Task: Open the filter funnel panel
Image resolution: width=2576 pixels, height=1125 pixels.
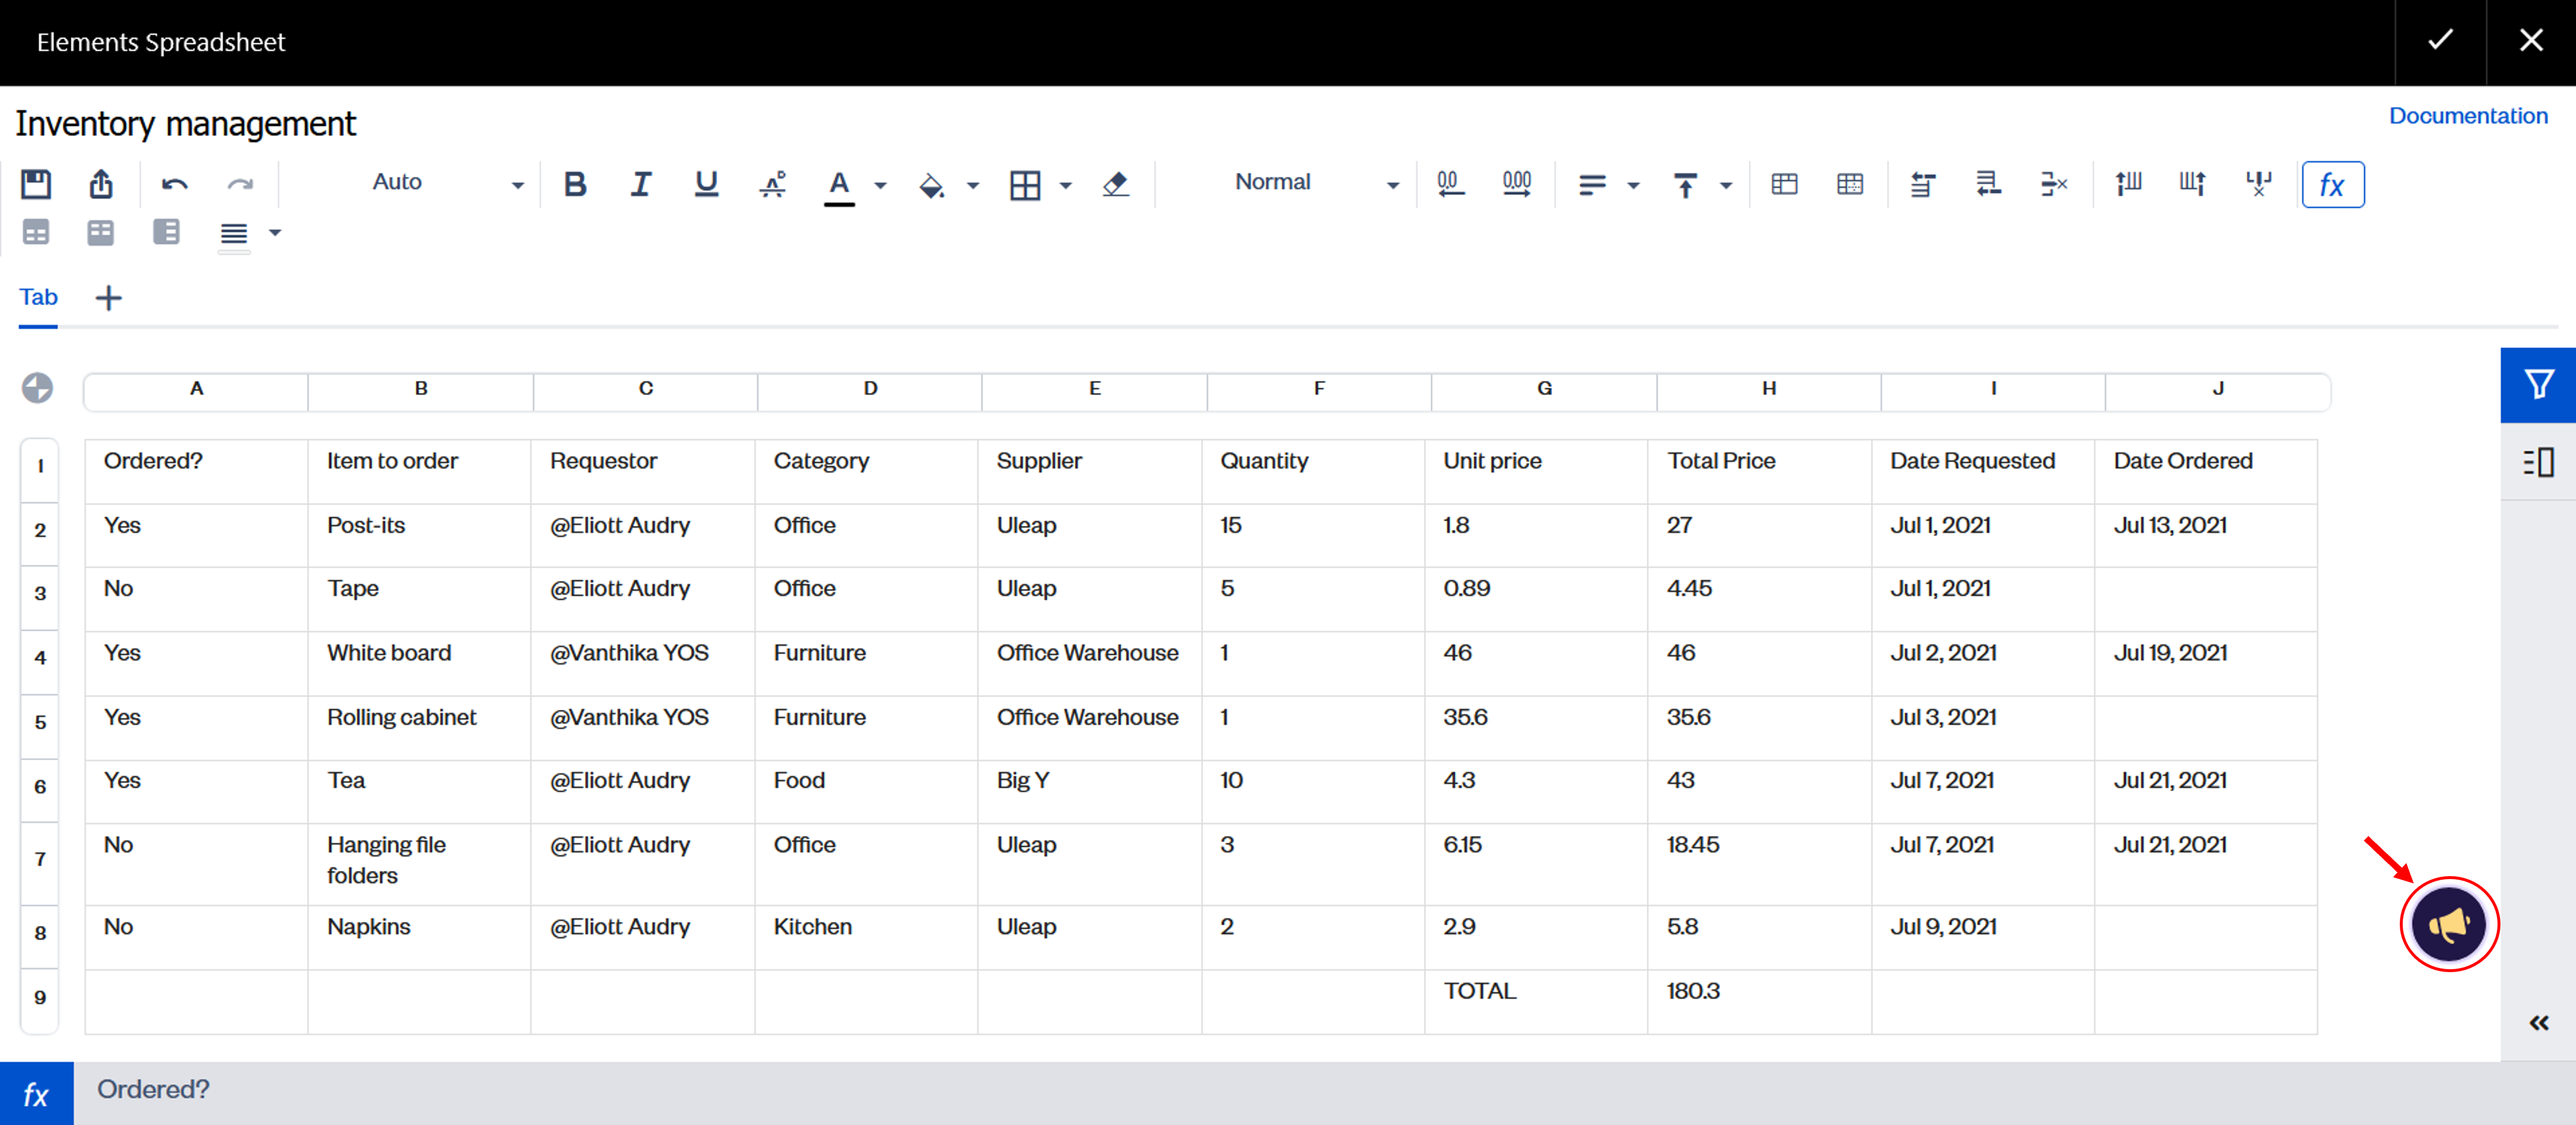Action: coord(2538,385)
